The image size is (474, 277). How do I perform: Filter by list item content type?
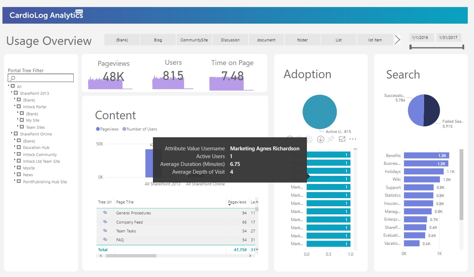(375, 40)
